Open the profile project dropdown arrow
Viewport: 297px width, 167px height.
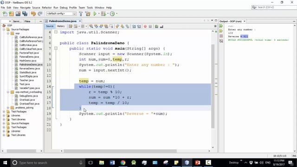click(116, 13)
